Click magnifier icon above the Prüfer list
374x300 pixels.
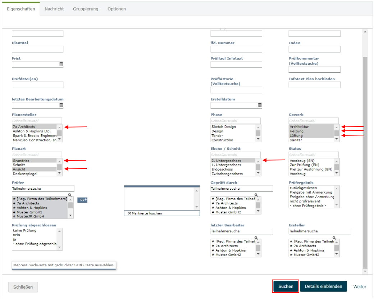70,195
